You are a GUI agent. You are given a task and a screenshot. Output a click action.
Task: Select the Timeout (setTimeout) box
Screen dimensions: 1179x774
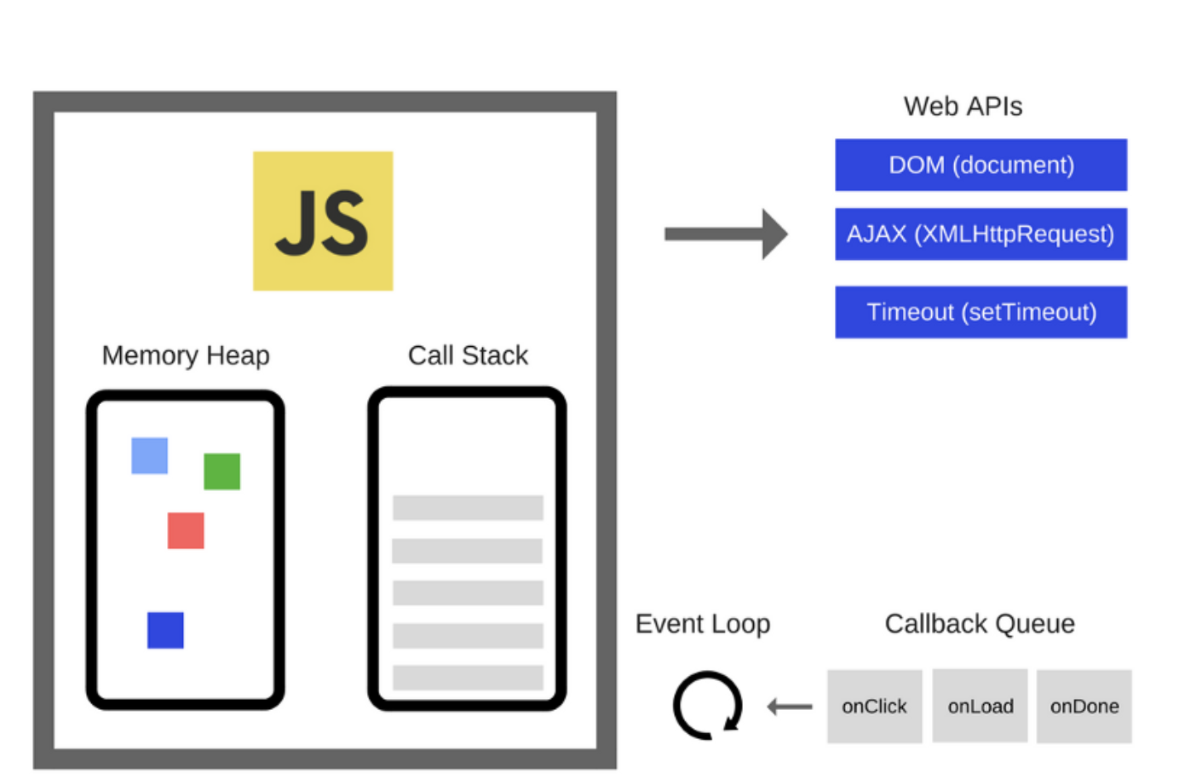point(981,312)
